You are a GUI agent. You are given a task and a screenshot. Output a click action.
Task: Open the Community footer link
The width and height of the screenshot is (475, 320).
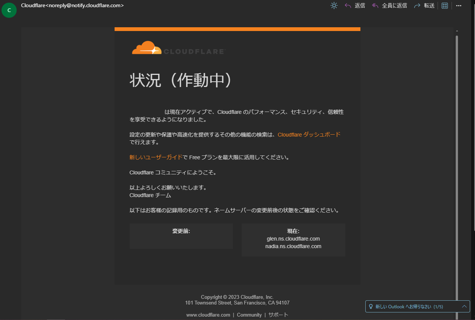[249, 314]
